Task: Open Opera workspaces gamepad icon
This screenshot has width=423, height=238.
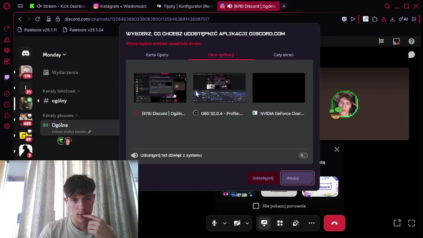Action: point(20,6)
